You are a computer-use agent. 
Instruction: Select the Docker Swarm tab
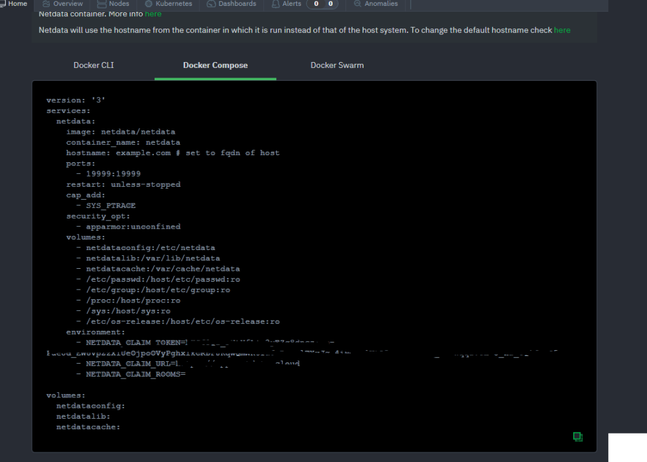click(x=337, y=65)
